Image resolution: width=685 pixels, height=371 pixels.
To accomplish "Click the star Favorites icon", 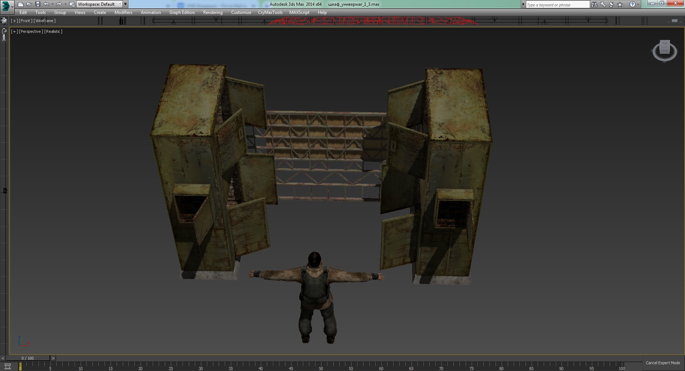I will (620, 4).
